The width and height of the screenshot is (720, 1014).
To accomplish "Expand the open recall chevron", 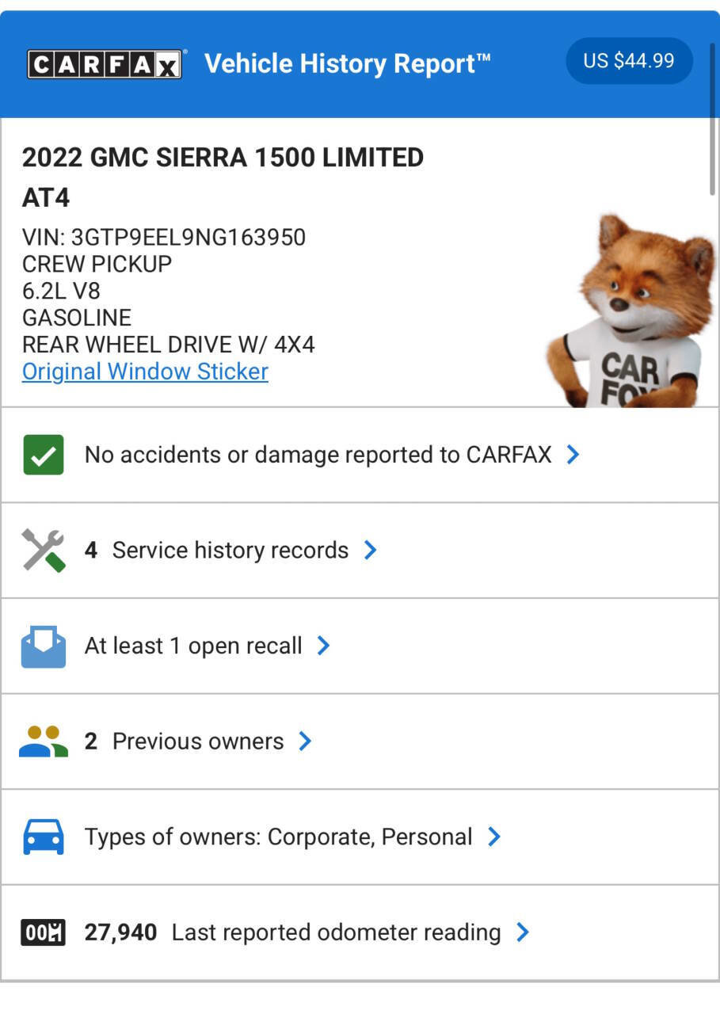I will [323, 646].
